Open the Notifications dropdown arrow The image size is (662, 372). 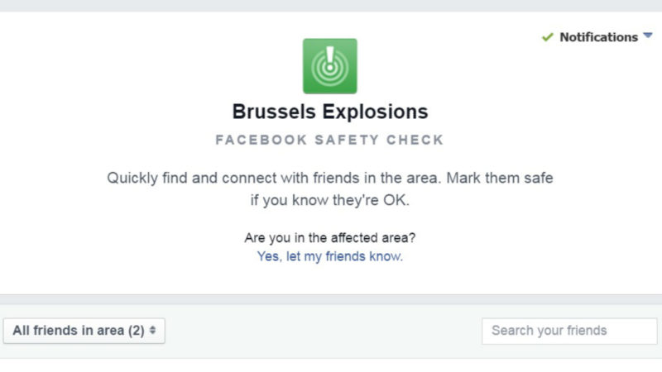click(648, 36)
